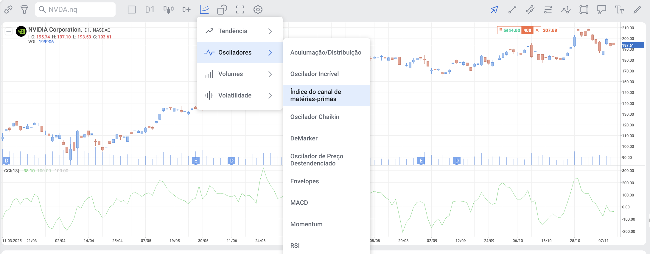Viewport: 650px width, 254px height.
Task: Select the brush pencil tool
Action: coord(637,10)
